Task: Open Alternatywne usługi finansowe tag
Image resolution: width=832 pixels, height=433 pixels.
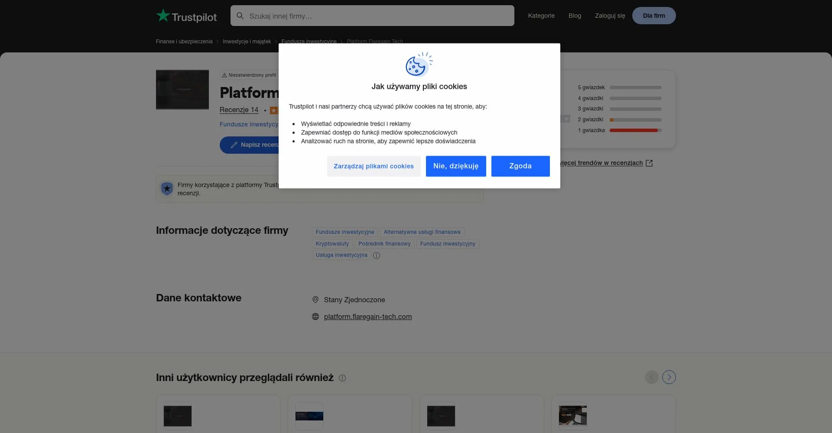Action: pos(422,232)
